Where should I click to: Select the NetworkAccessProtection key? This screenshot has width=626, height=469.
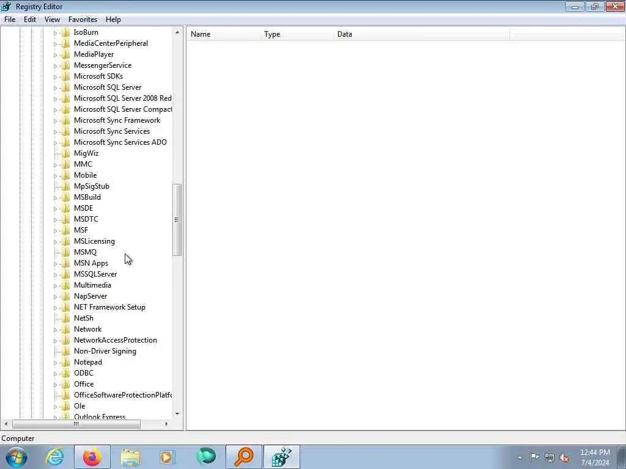coord(116,340)
